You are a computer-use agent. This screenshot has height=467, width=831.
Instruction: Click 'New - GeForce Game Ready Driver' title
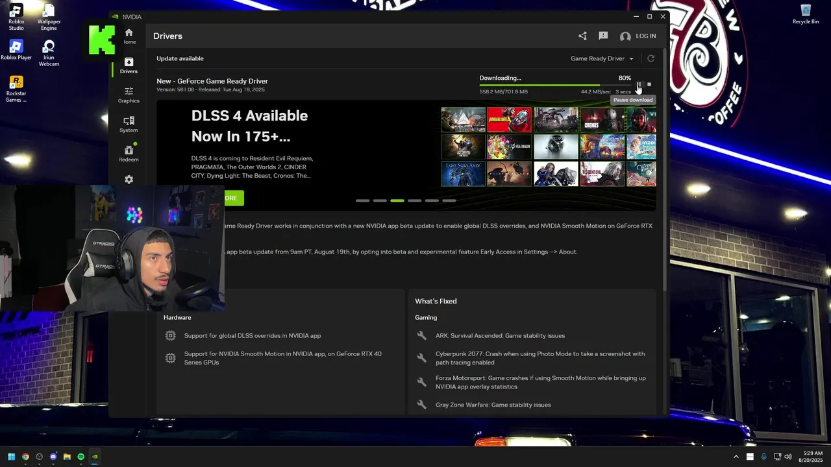pyautogui.click(x=212, y=81)
